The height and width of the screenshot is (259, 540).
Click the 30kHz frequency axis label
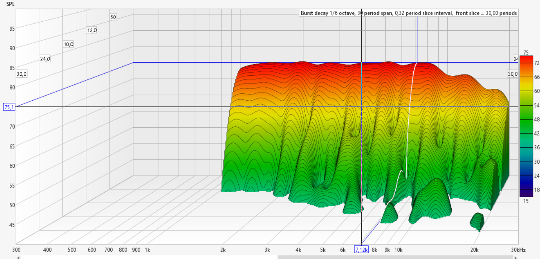tap(518, 250)
